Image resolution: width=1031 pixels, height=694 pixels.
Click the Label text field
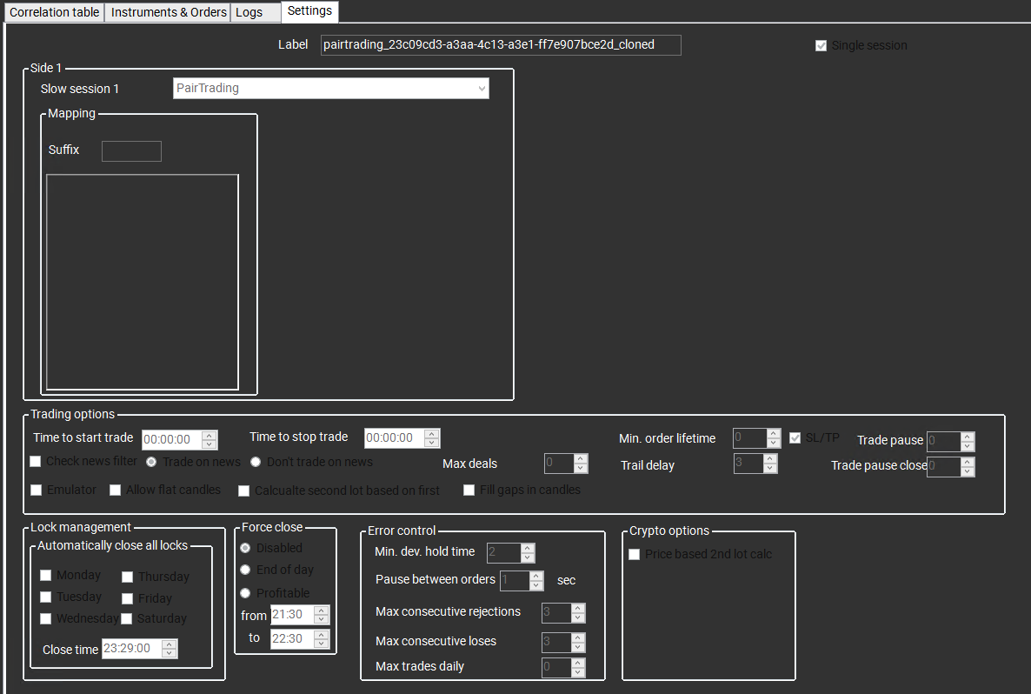coord(501,44)
